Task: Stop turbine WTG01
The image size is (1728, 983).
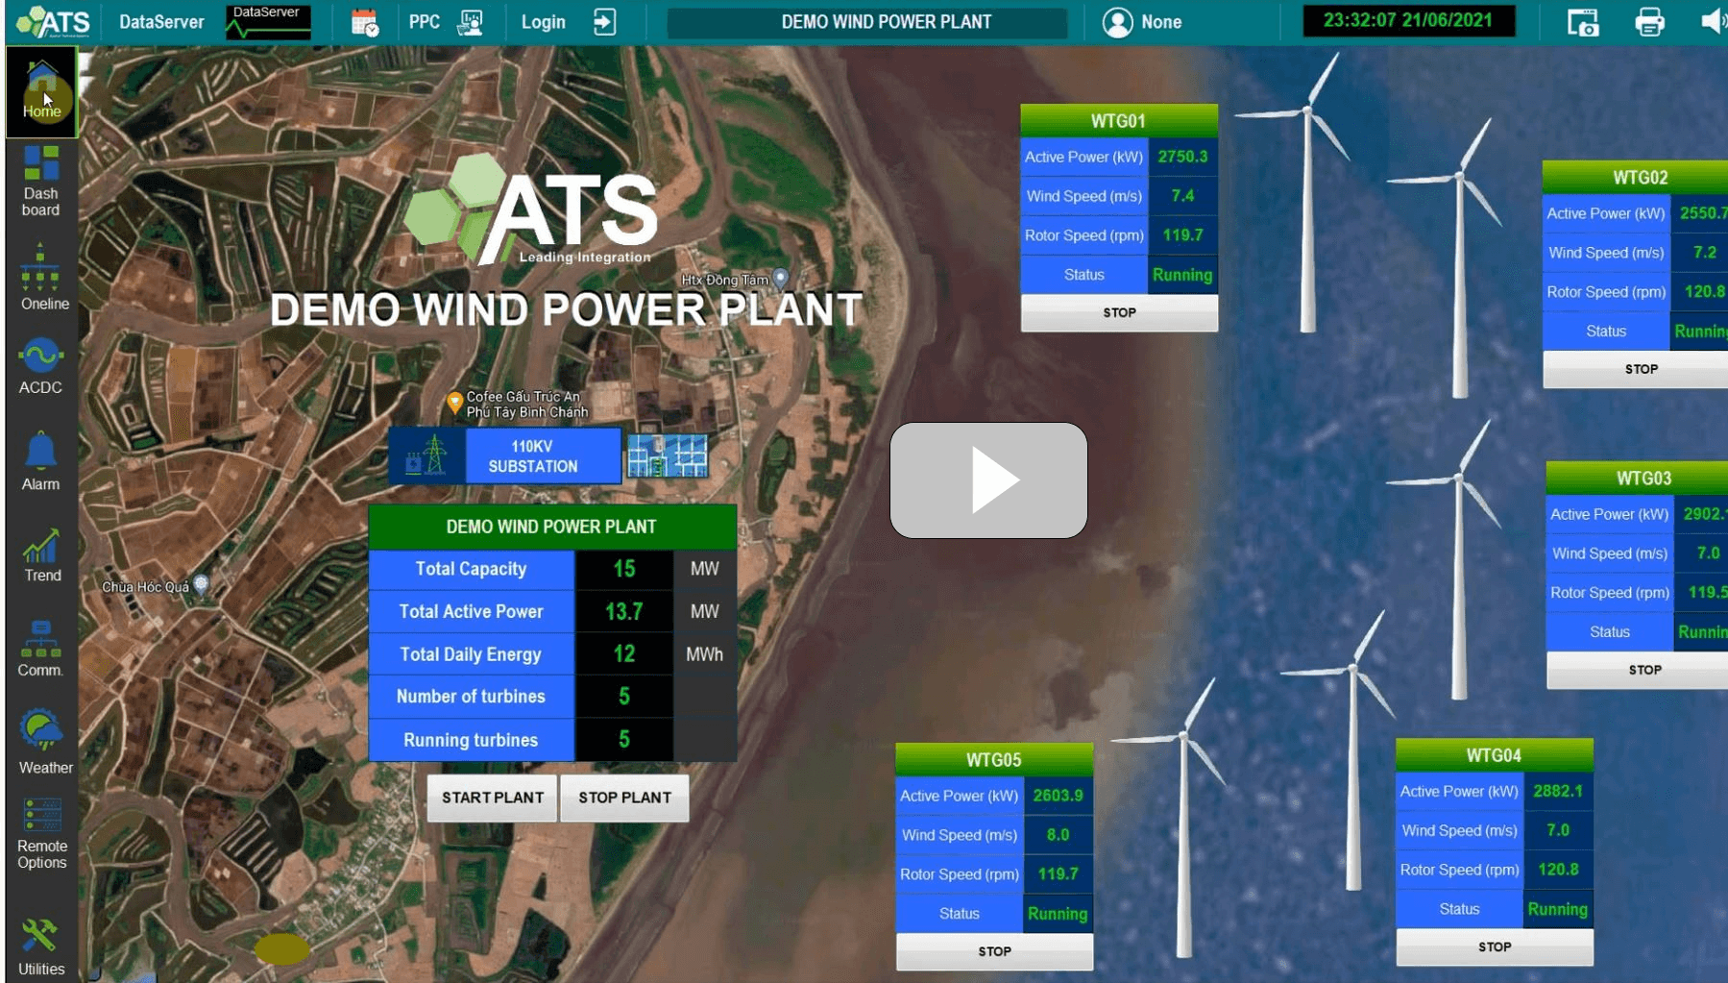Action: (1119, 313)
